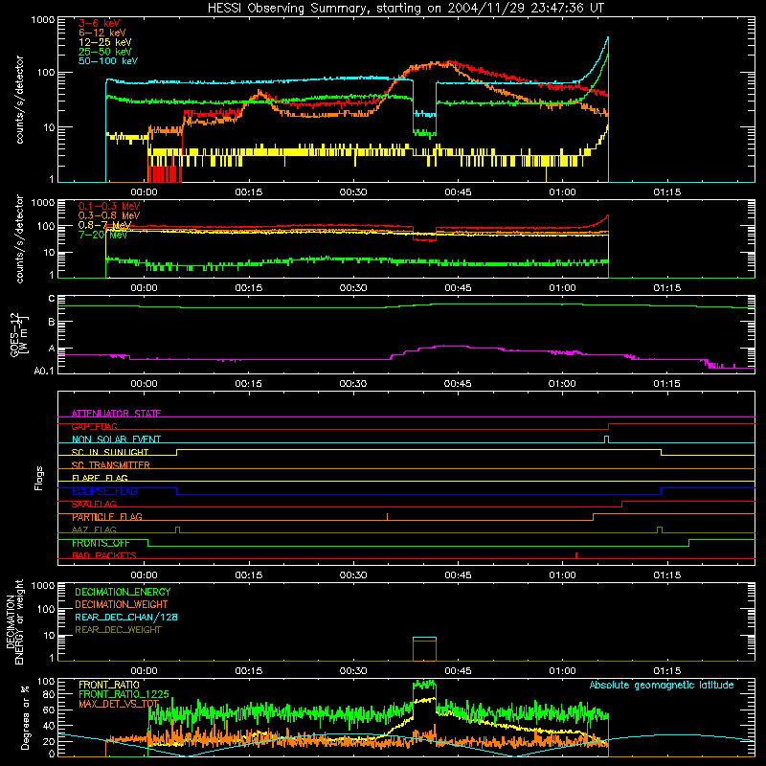Click the 0.1-0.3 MeV legend label
This screenshot has width=766, height=766.
(x=109, y=206)
